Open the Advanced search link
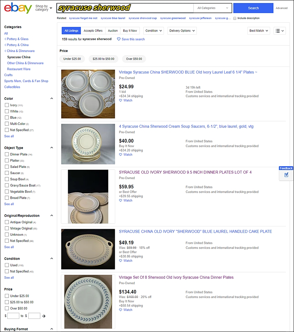Viewport: 294px width, 332px height. pos(282,8)
